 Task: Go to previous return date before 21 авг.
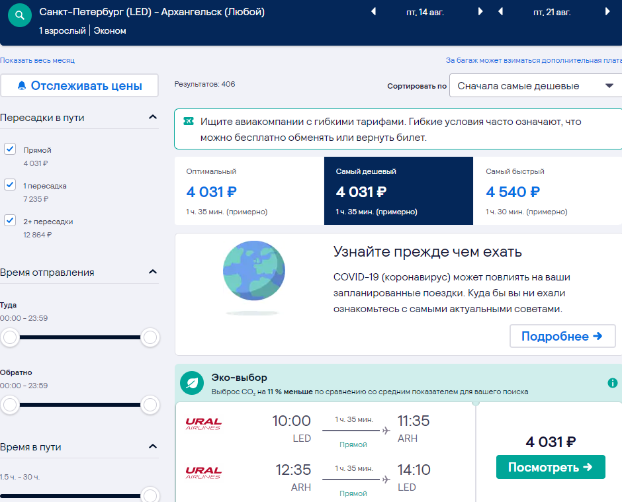[x=501, y=11]
